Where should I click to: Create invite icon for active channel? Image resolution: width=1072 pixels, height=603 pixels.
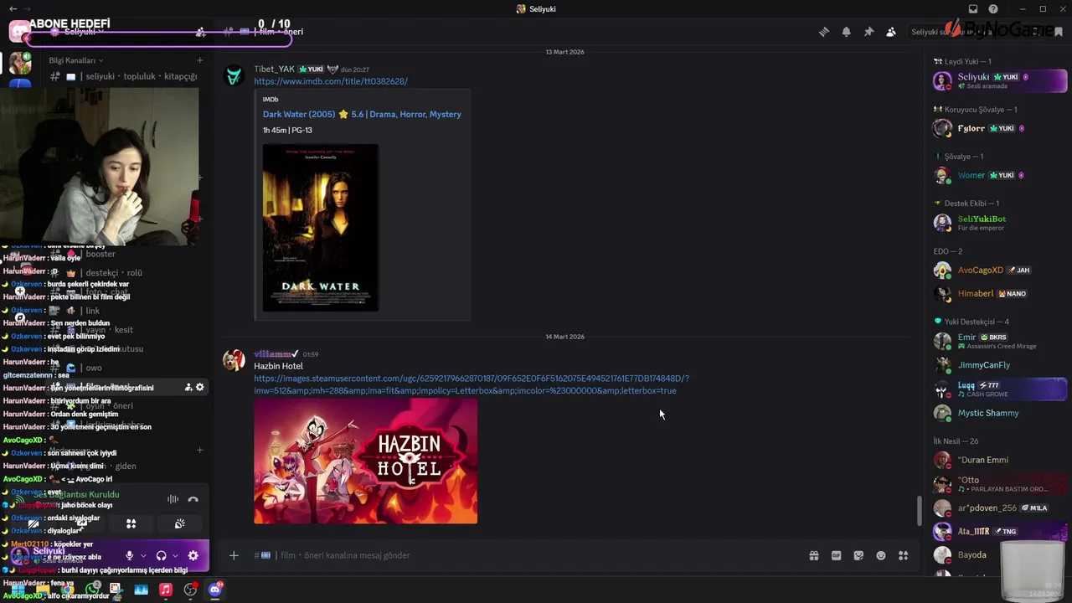pyautogui.click(x=188, y=387)
